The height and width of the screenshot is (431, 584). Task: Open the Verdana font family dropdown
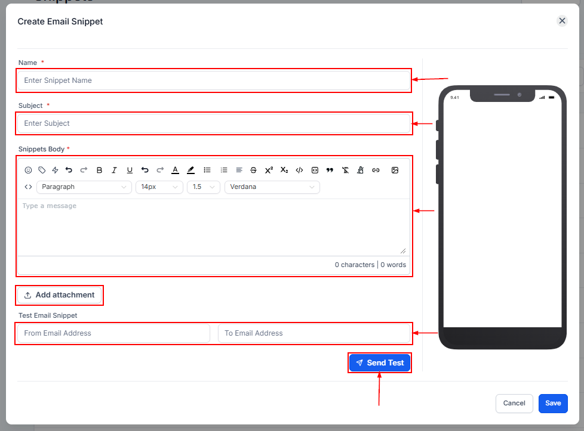272,187
